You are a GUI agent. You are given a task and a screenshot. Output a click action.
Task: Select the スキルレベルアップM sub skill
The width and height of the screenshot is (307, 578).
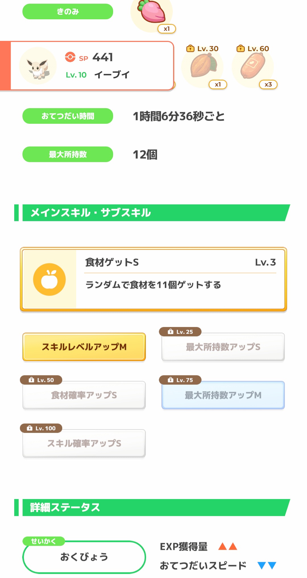84,347
